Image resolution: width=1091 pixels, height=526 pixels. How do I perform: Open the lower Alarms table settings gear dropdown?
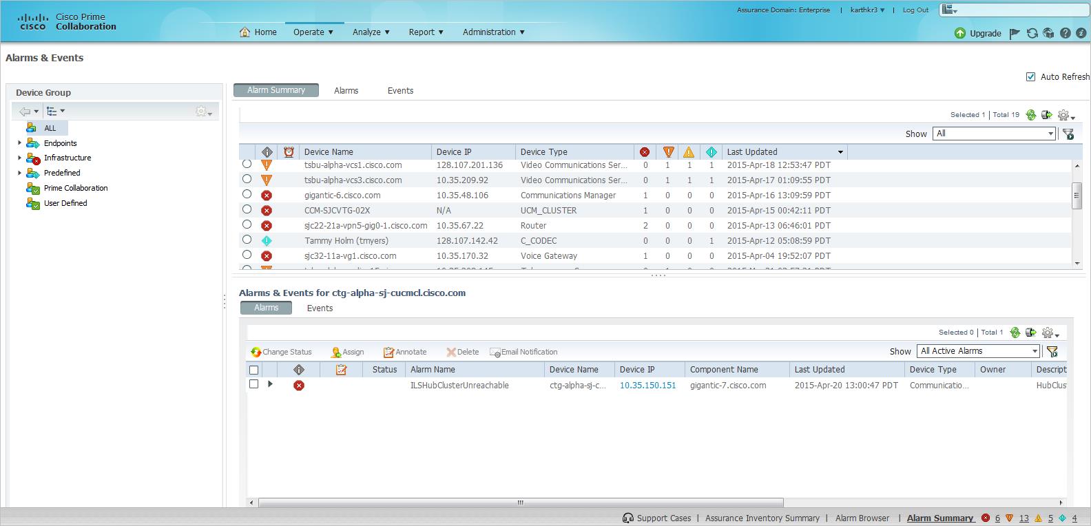pyautogui.click(x=1050, y=333)
